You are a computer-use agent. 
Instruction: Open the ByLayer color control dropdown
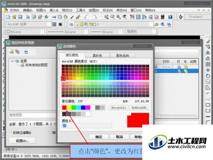coord(25,32)
